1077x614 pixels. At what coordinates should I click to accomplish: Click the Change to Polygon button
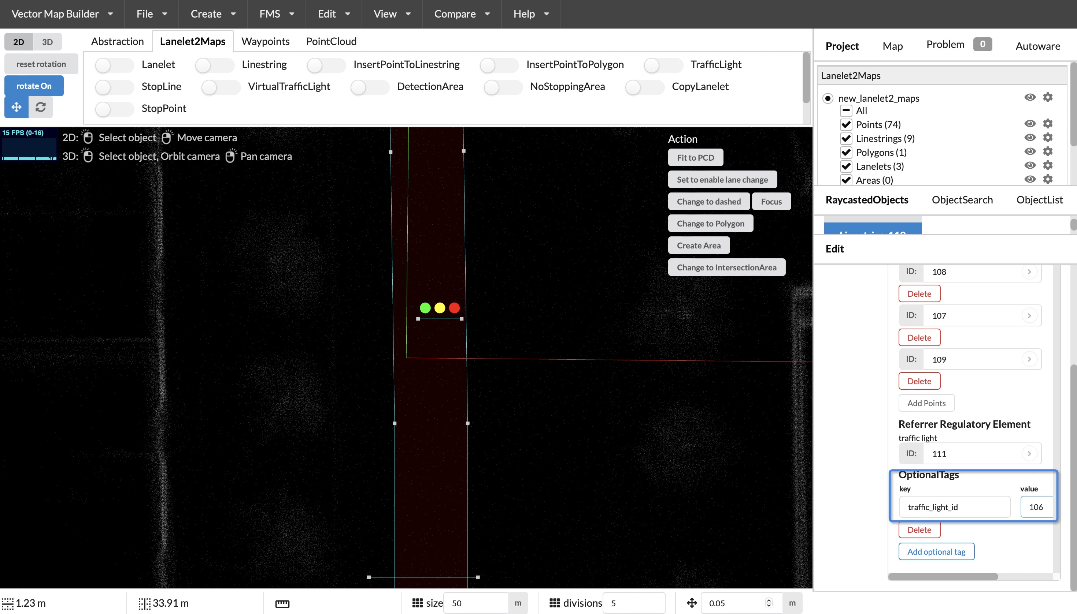point(711,224)
